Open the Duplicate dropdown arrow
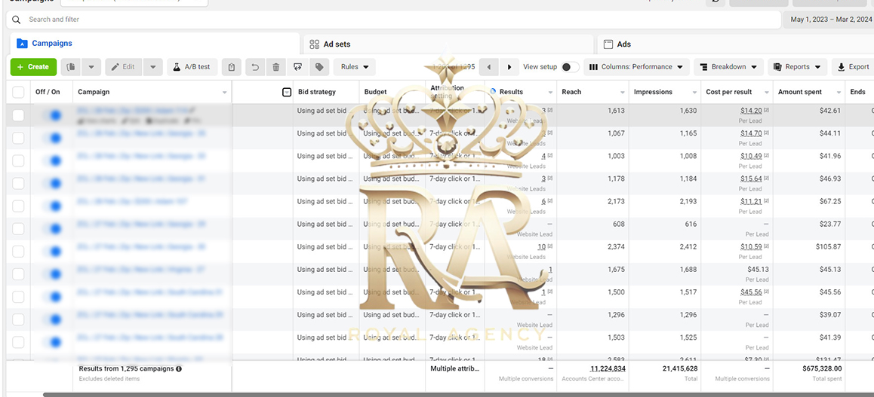 [91, 67]
